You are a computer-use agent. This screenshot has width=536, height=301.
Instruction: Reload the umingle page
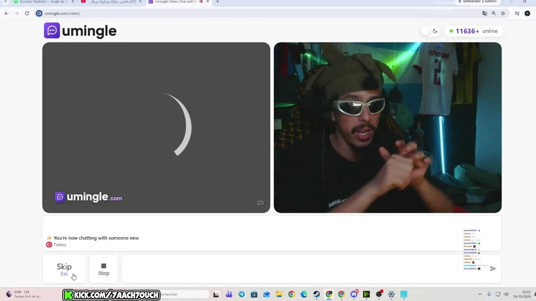pos(27,13)
